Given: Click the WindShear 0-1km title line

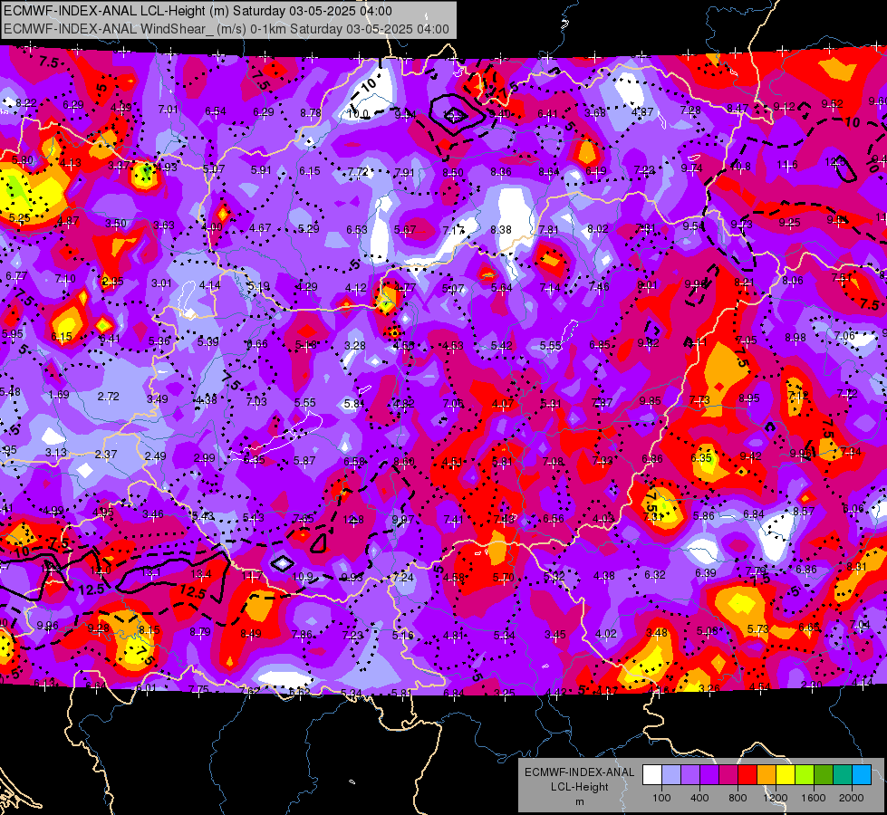Looking at the screenshot, I should coord(227,29).
